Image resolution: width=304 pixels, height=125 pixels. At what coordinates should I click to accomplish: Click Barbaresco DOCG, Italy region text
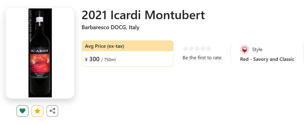111,27
